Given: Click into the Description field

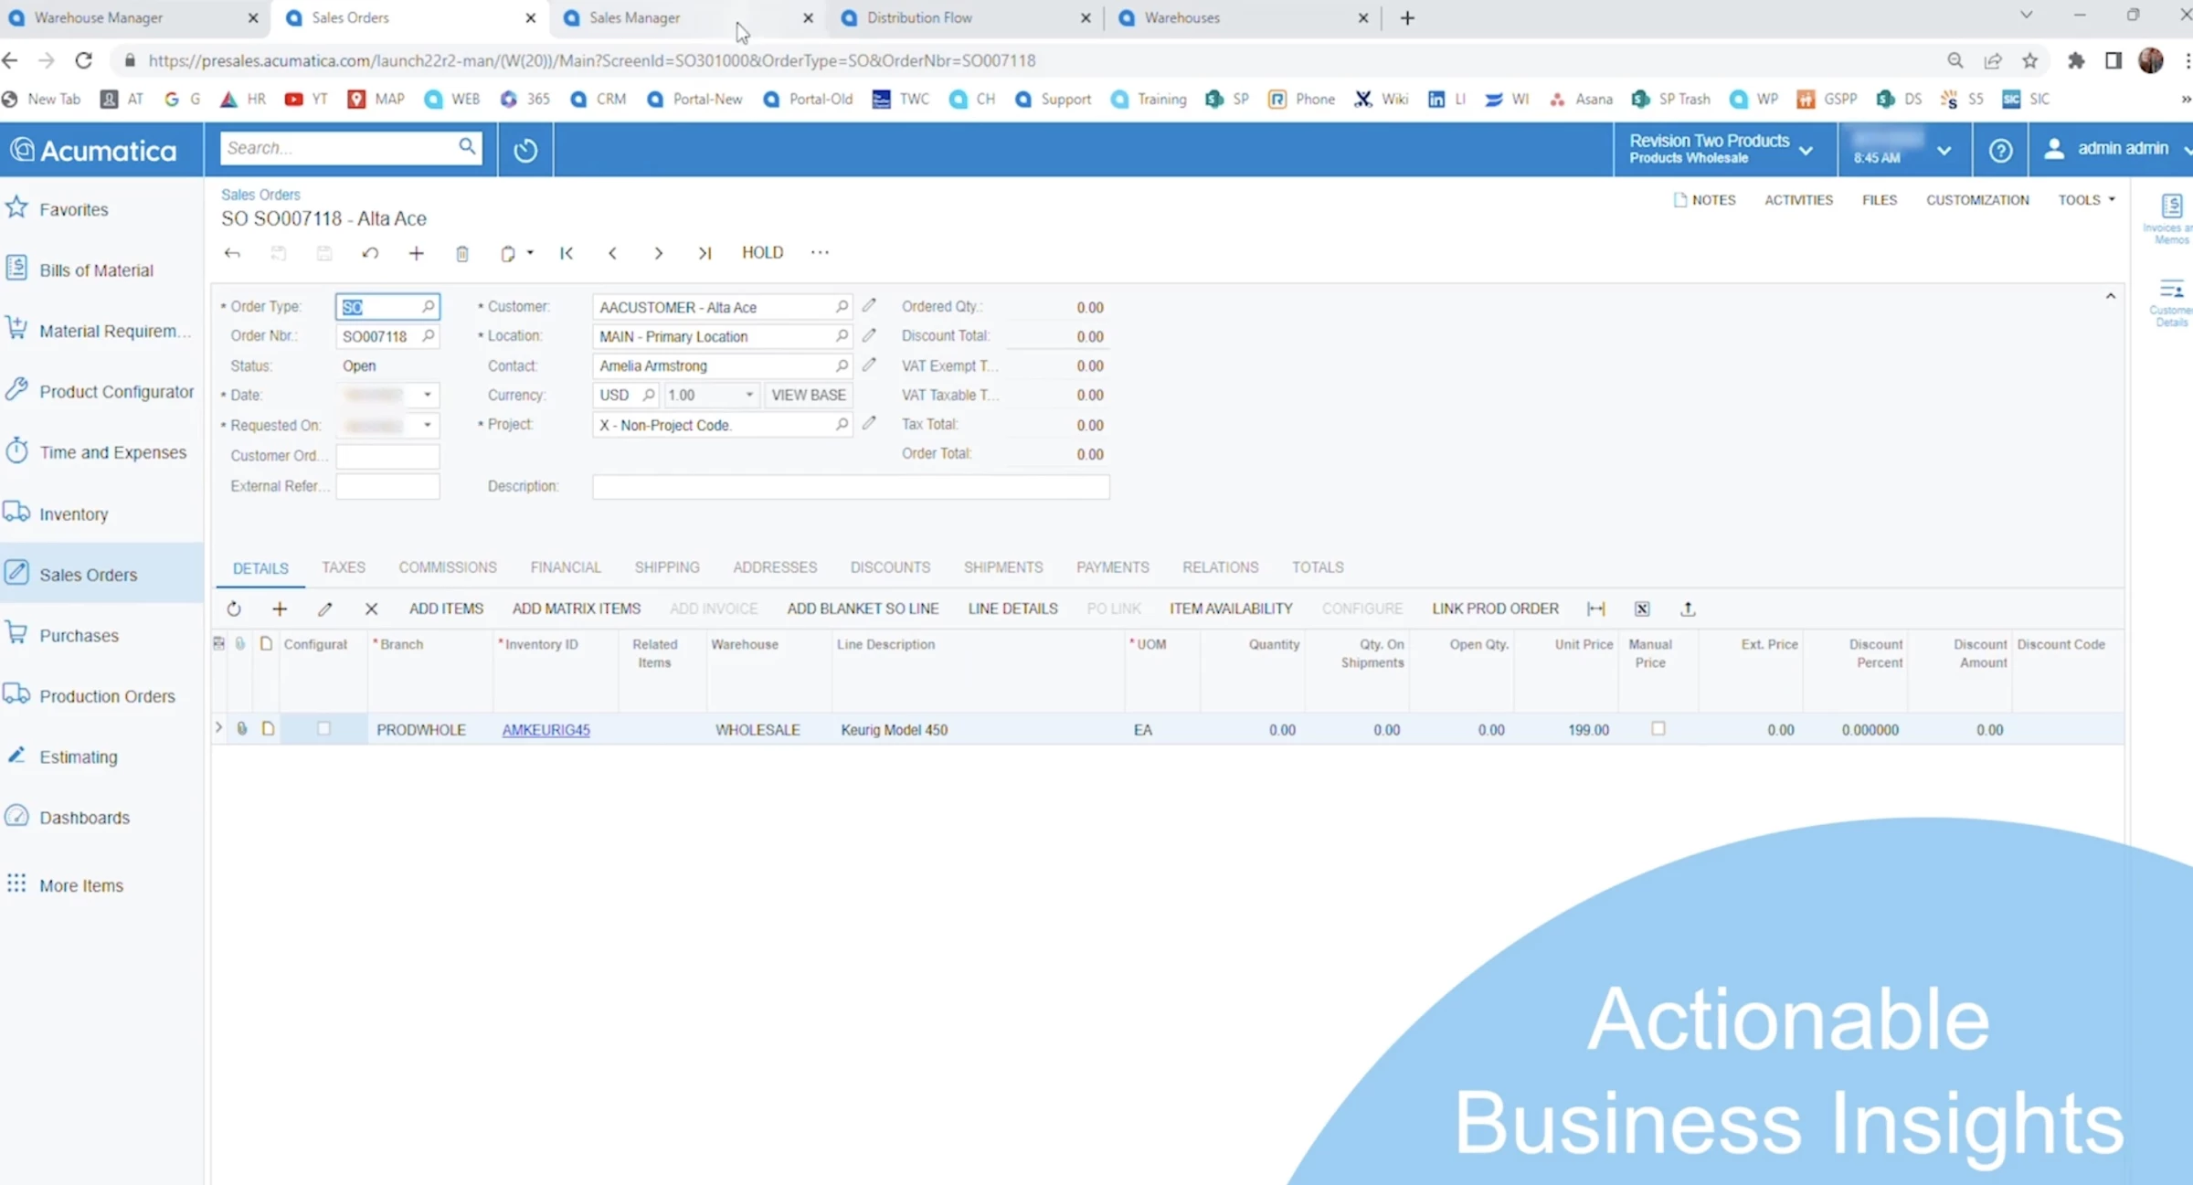Looking at the screenshot, I should coord(851,486).
